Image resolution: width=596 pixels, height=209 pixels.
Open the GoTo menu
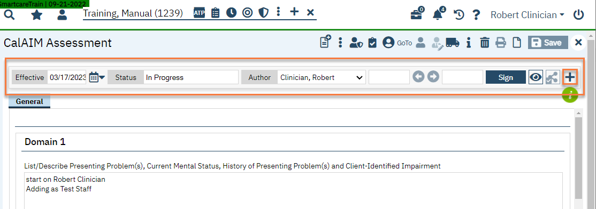click(x=404, y=43)
